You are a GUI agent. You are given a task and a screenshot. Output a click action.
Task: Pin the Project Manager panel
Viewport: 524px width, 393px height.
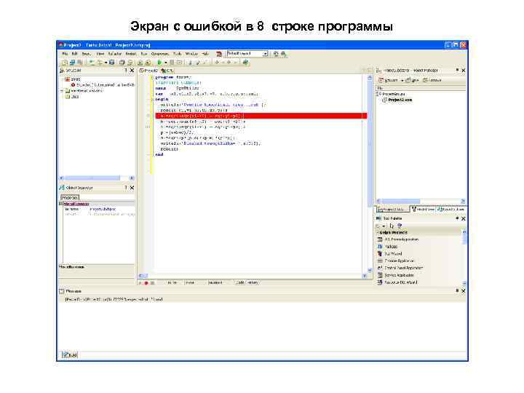point(457,70)
